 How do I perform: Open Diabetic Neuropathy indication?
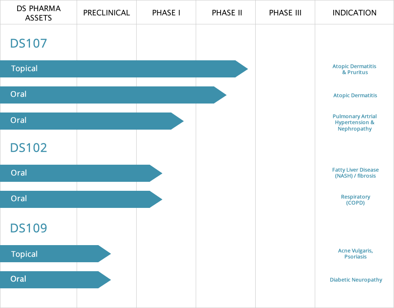point(356,280)
